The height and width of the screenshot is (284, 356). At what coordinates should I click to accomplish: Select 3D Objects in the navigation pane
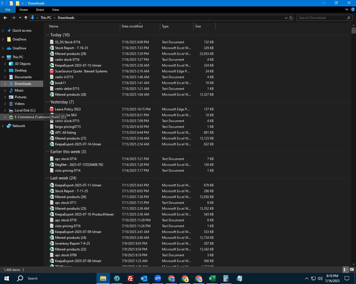click(23, 64)
